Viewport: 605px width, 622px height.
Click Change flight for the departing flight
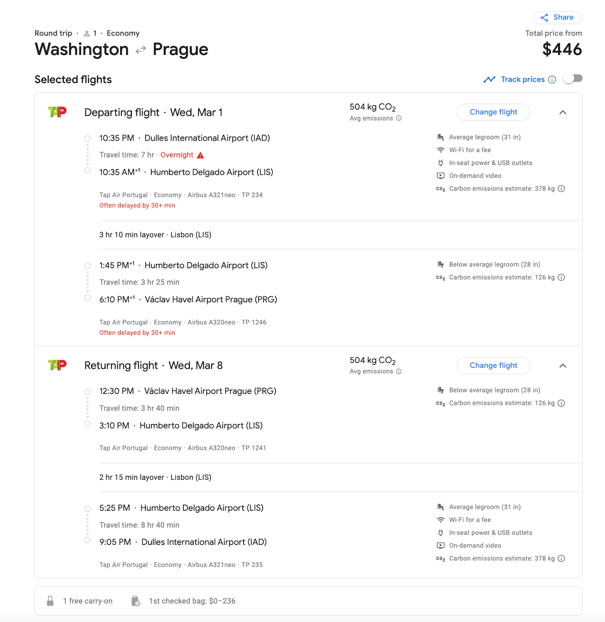[x=493, y=112]
